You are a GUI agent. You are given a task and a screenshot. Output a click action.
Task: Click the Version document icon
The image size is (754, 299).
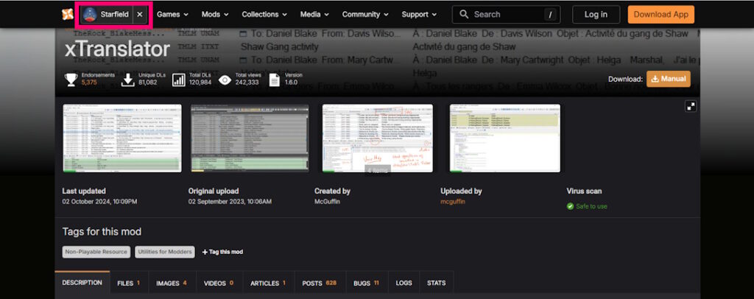click(x=274, y=80)
